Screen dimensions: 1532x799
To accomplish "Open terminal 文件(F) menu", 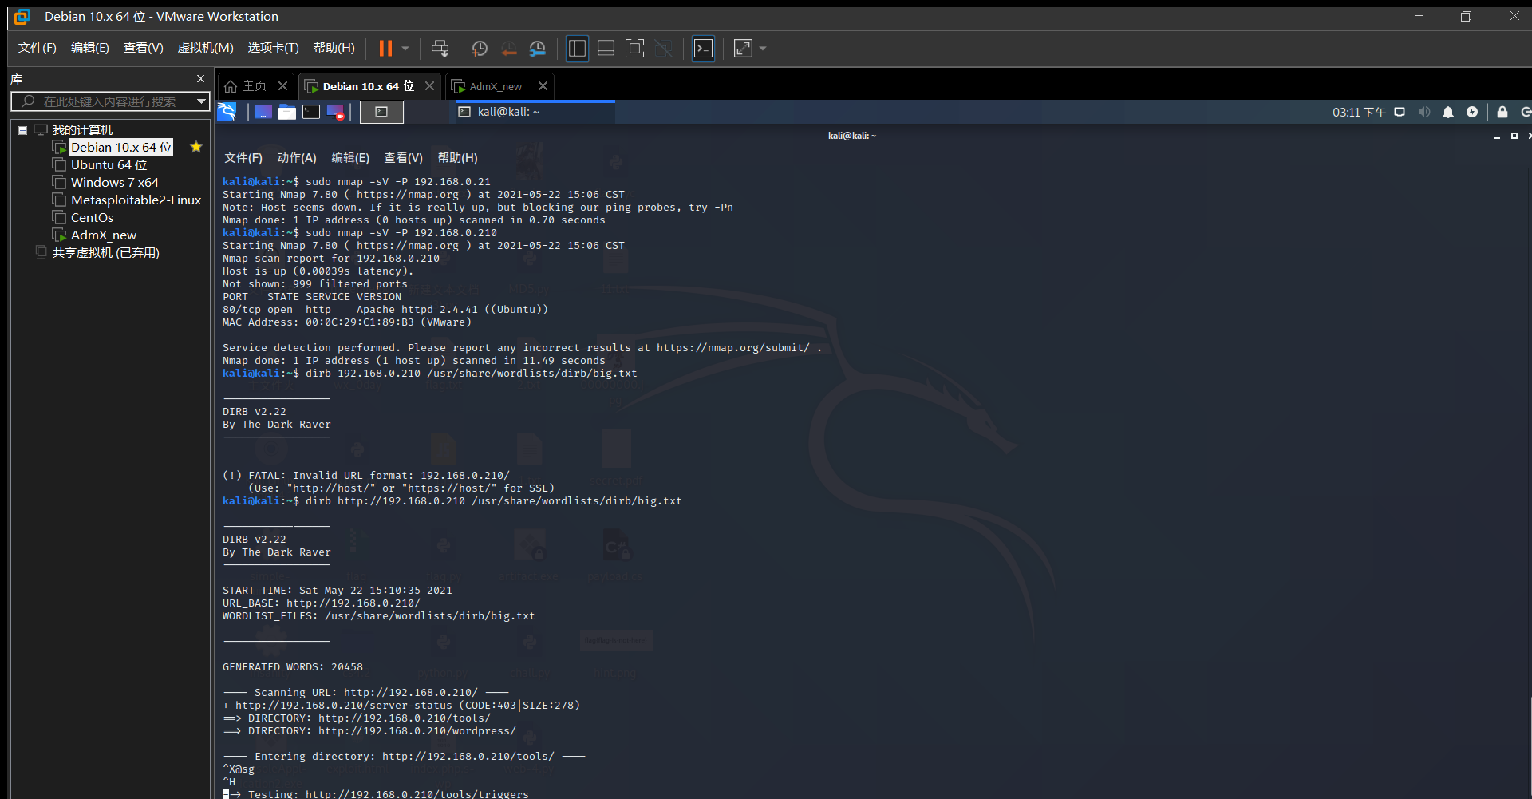I will pyautogui.click(x=243, y=158).
